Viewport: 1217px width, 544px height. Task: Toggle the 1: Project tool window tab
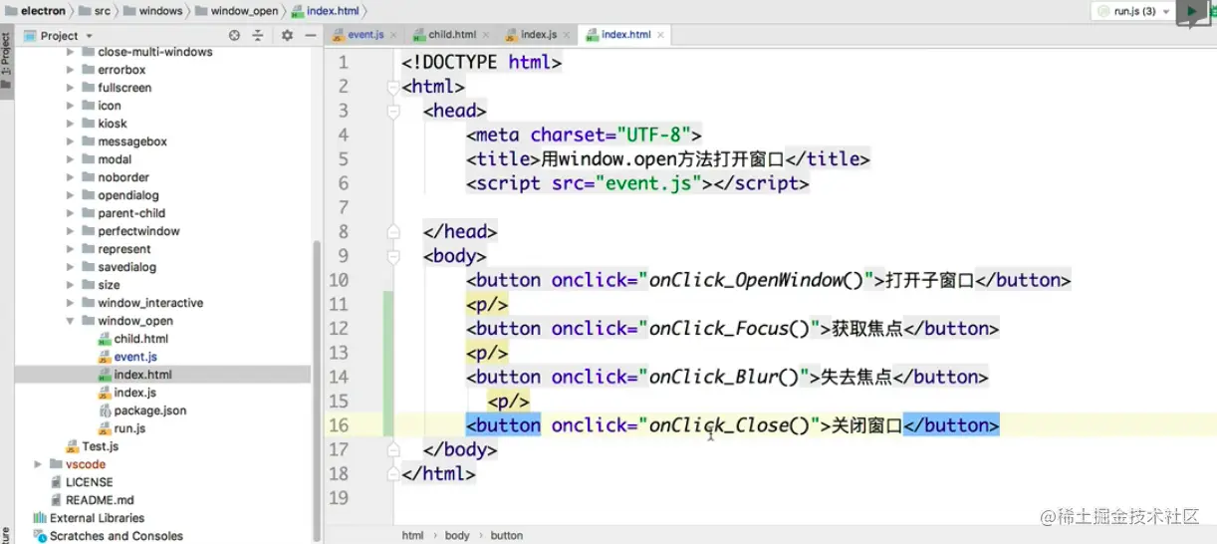point(6,60)
